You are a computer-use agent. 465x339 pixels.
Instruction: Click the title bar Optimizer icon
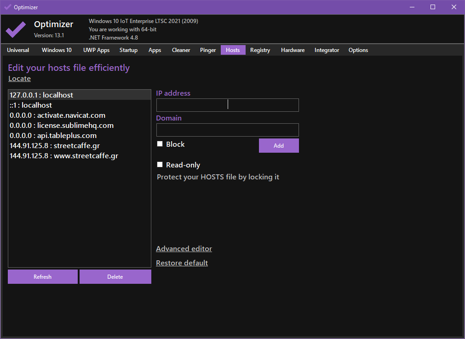[x=7, y=7]
